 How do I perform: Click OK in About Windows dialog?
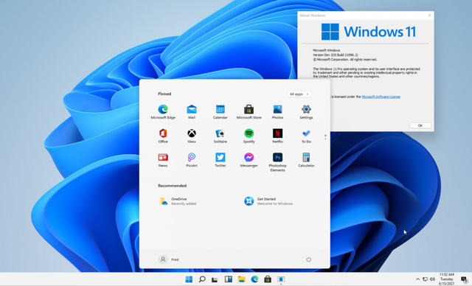click(x=420, y=125)
